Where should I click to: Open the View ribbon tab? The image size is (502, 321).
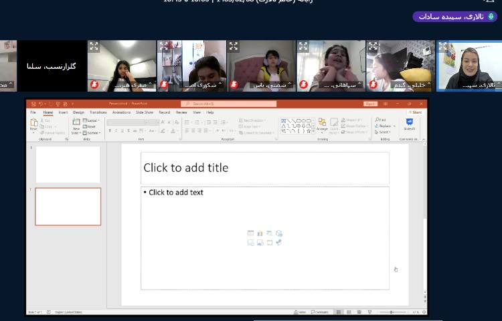pos(197,112)
